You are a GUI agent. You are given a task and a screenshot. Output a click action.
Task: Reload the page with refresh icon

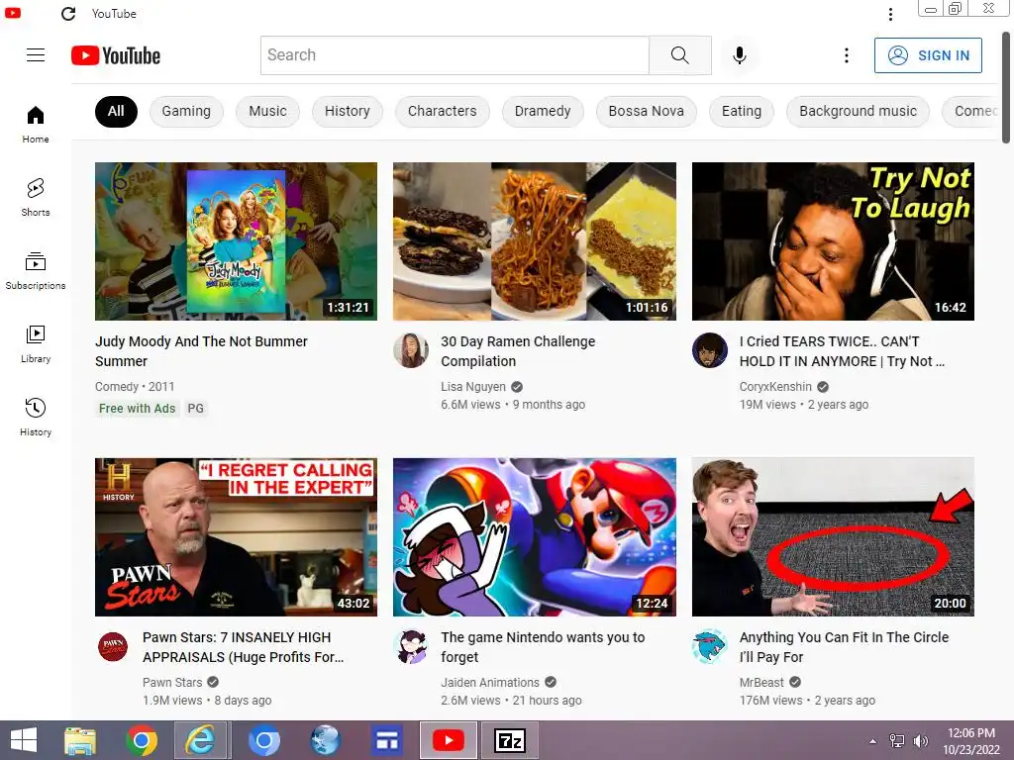point(68,14)
